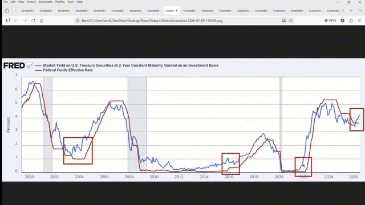365x205 pixels.
Task: Open the History menu
Action: click(x=31, y=2)
